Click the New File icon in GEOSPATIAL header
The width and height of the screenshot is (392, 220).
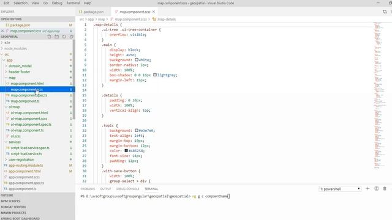pos(49,37)
